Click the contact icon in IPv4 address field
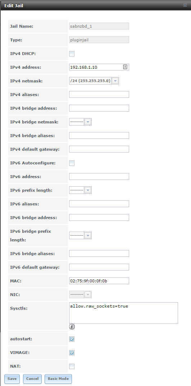This screenshot has width=191, height=386. [x=125, y=67]
